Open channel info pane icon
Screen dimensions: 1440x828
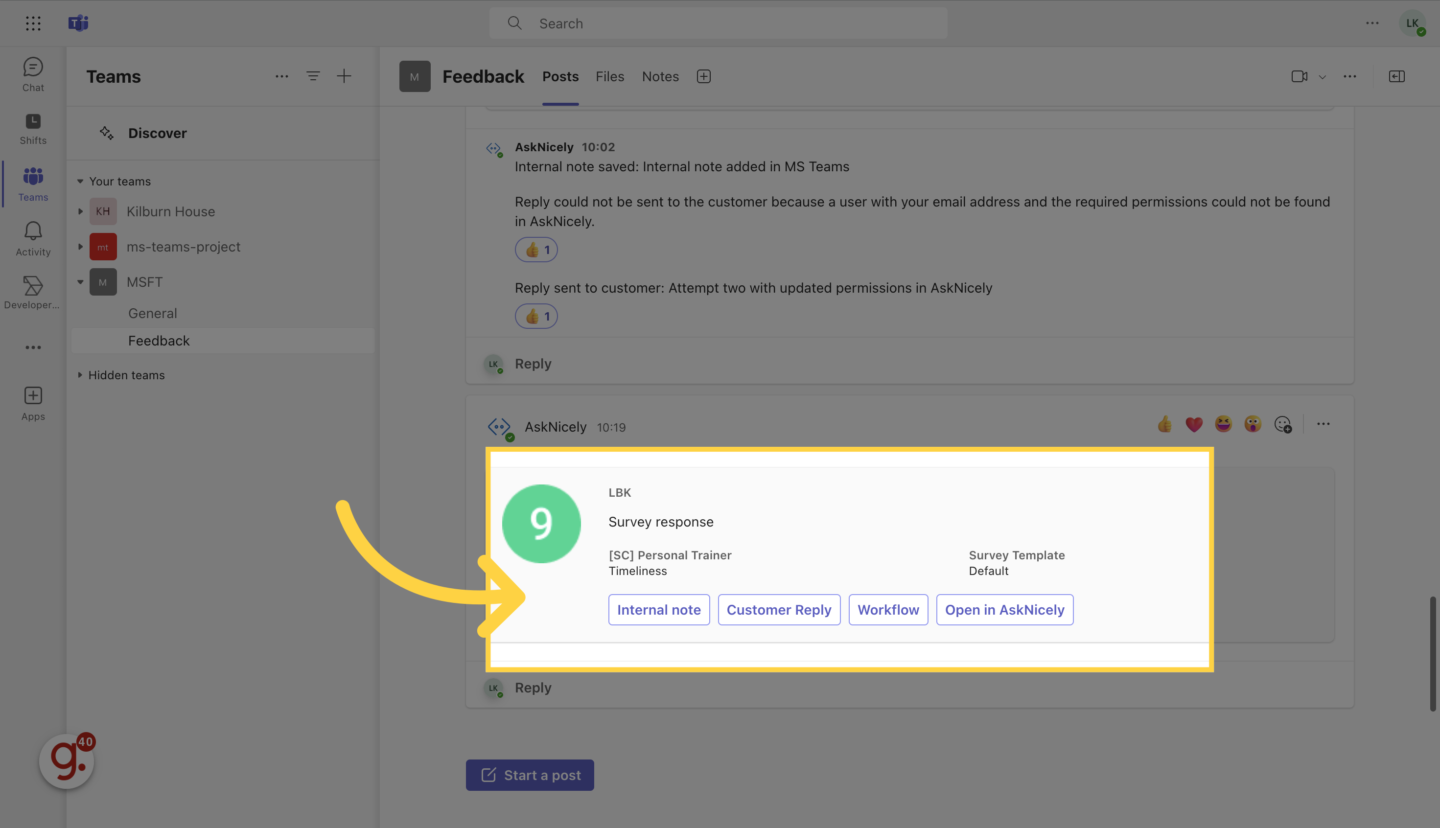[x=1397, y=76]
